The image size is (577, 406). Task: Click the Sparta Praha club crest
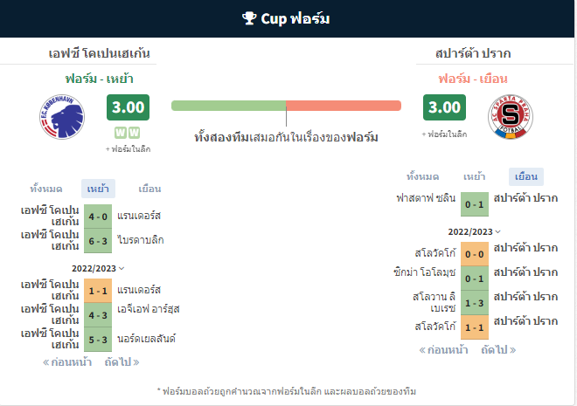[x=511, y=117]
